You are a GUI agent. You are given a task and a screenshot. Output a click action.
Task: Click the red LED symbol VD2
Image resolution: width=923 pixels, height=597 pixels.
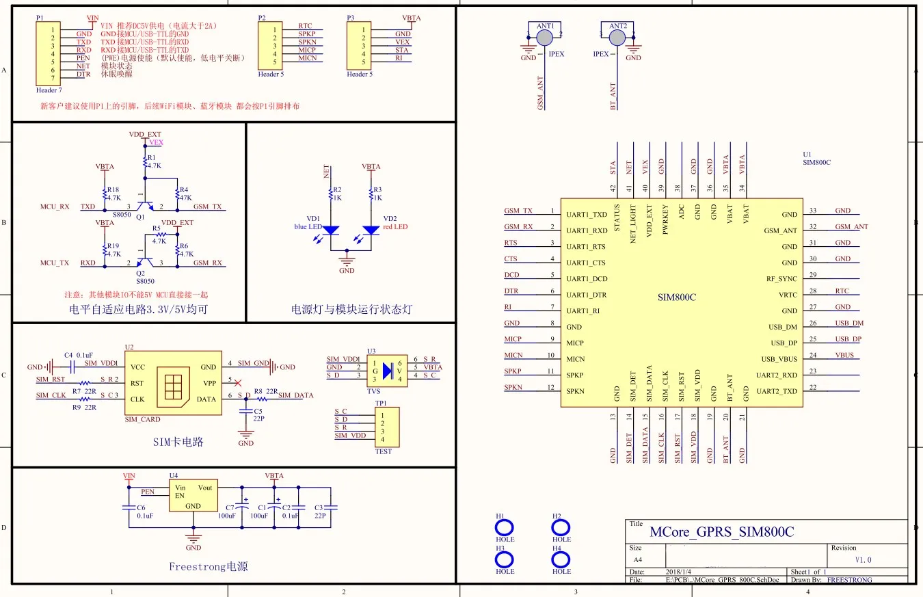(371, 230)
